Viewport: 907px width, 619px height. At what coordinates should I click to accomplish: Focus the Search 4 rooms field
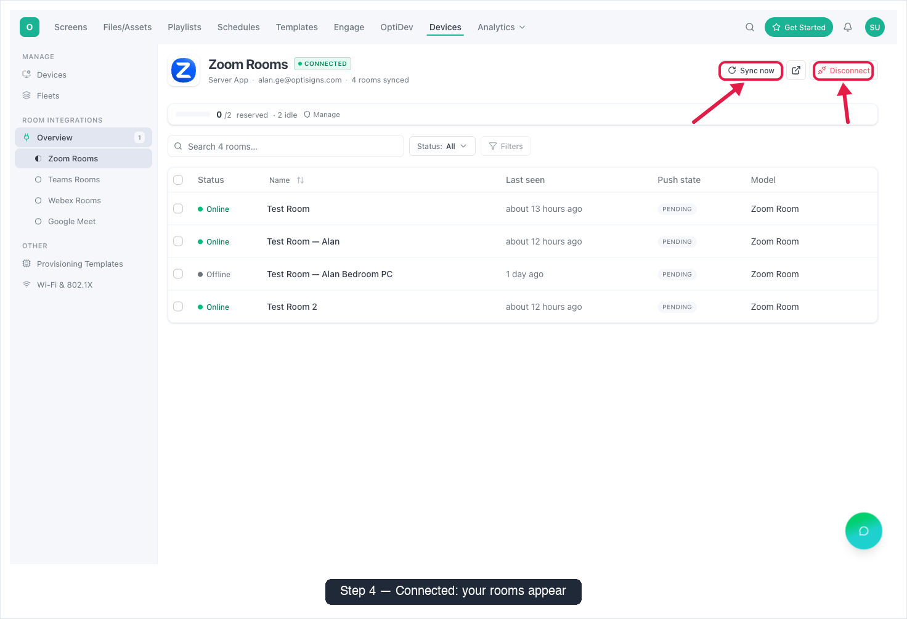pos(286,146)
